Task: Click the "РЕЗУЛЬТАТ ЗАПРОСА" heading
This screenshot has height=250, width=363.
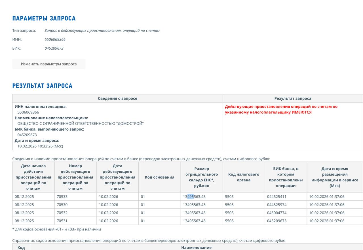Action: click(x=42, y=86)
